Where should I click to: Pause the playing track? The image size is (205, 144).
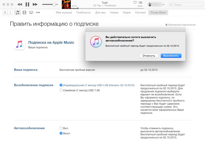[27, 4]
